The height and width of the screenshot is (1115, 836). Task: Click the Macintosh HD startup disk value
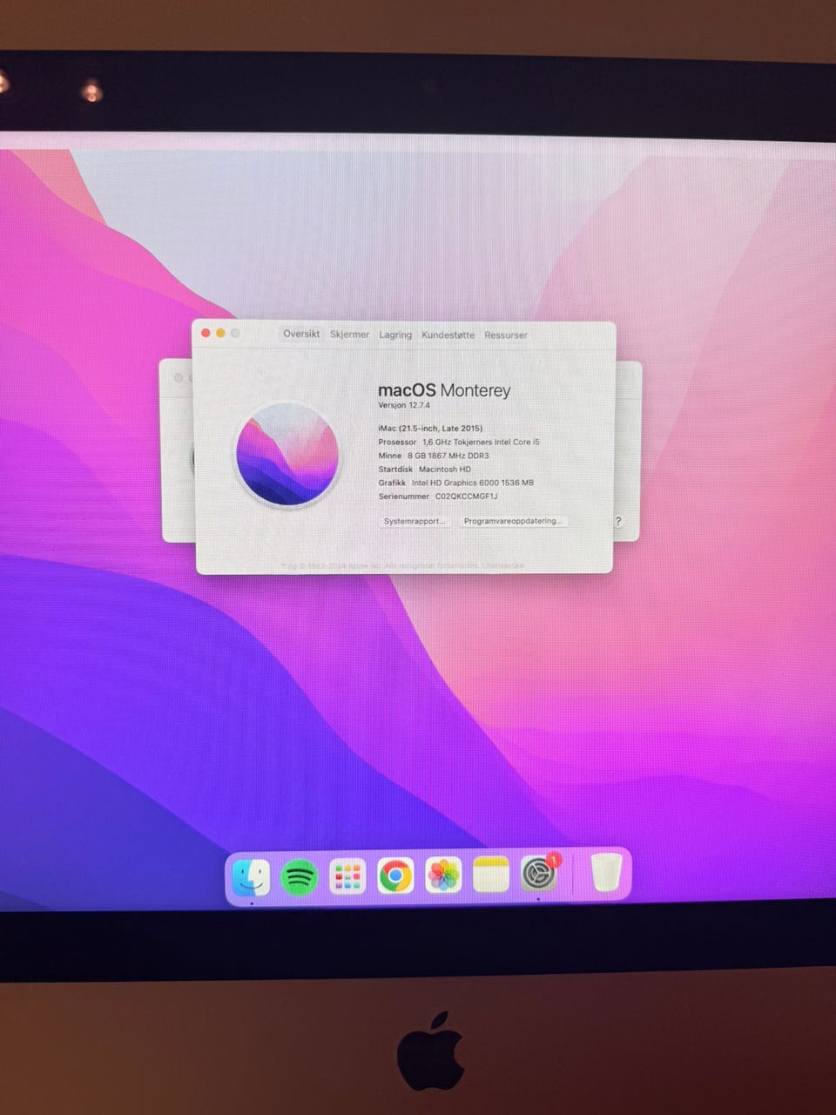[x=445, y=469]
